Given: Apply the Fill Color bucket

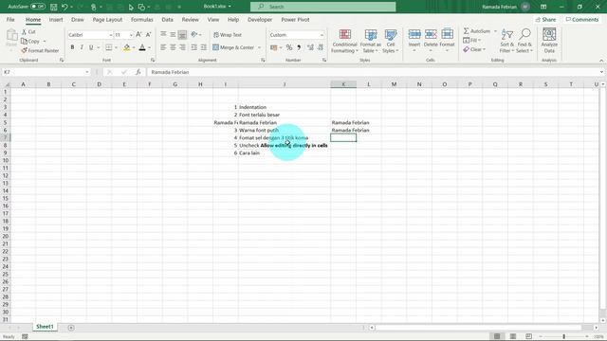Looking at the screenshot, I should (126, 47).
